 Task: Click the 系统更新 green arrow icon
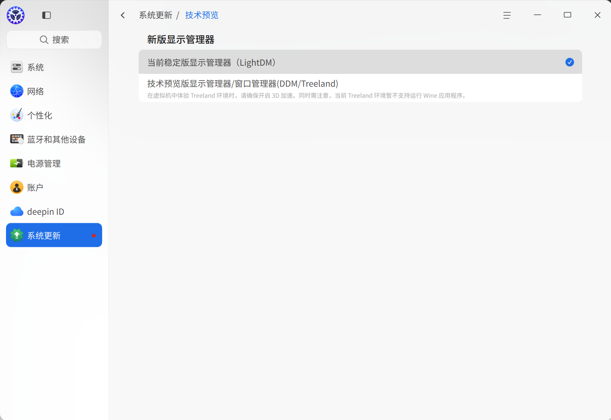[x=17, y=235]
